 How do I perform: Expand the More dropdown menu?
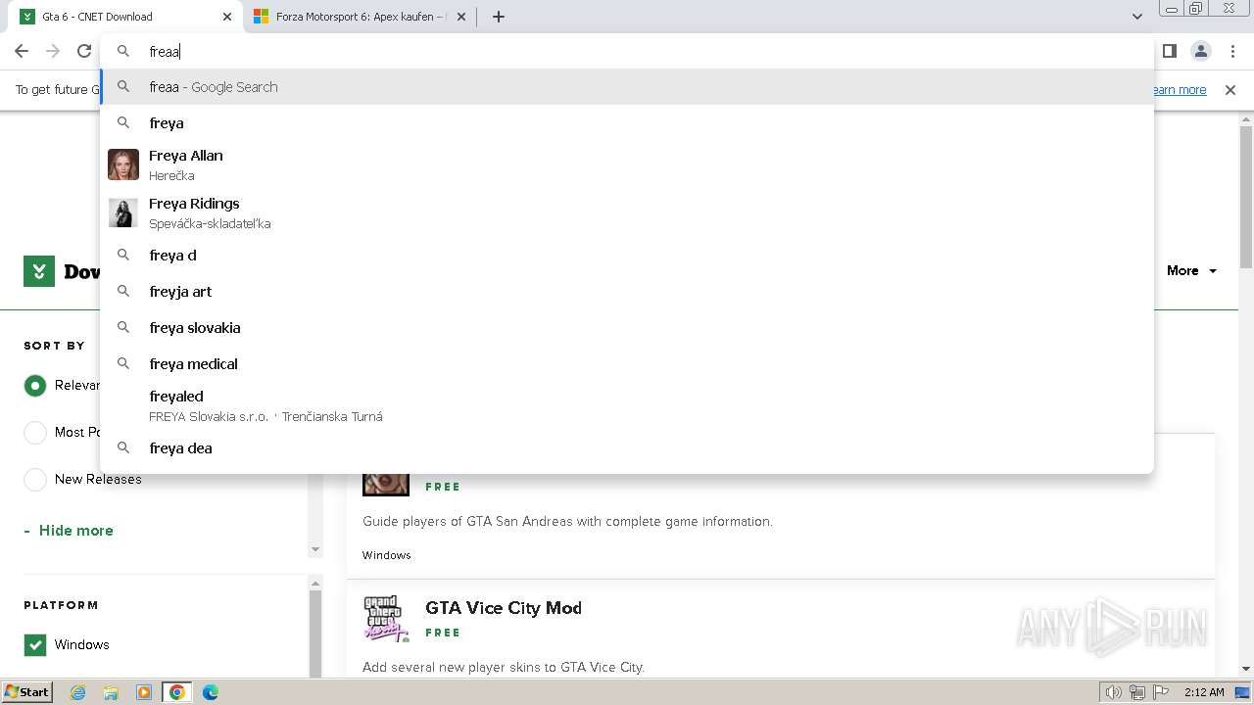pyautogui.click(x=1191, y=270)
